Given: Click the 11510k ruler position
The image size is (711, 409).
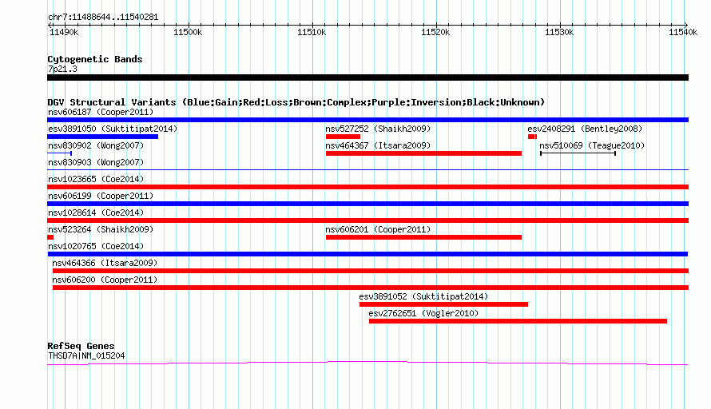Looking at the screenshot, I should click(x=312, y=32).
